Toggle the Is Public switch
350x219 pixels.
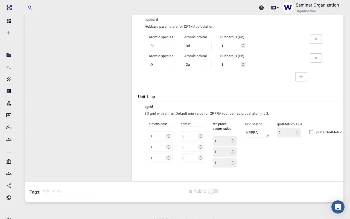point(213,191)
